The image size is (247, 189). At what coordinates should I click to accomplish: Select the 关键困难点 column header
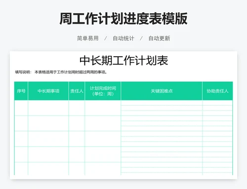(x=162, y=91)
